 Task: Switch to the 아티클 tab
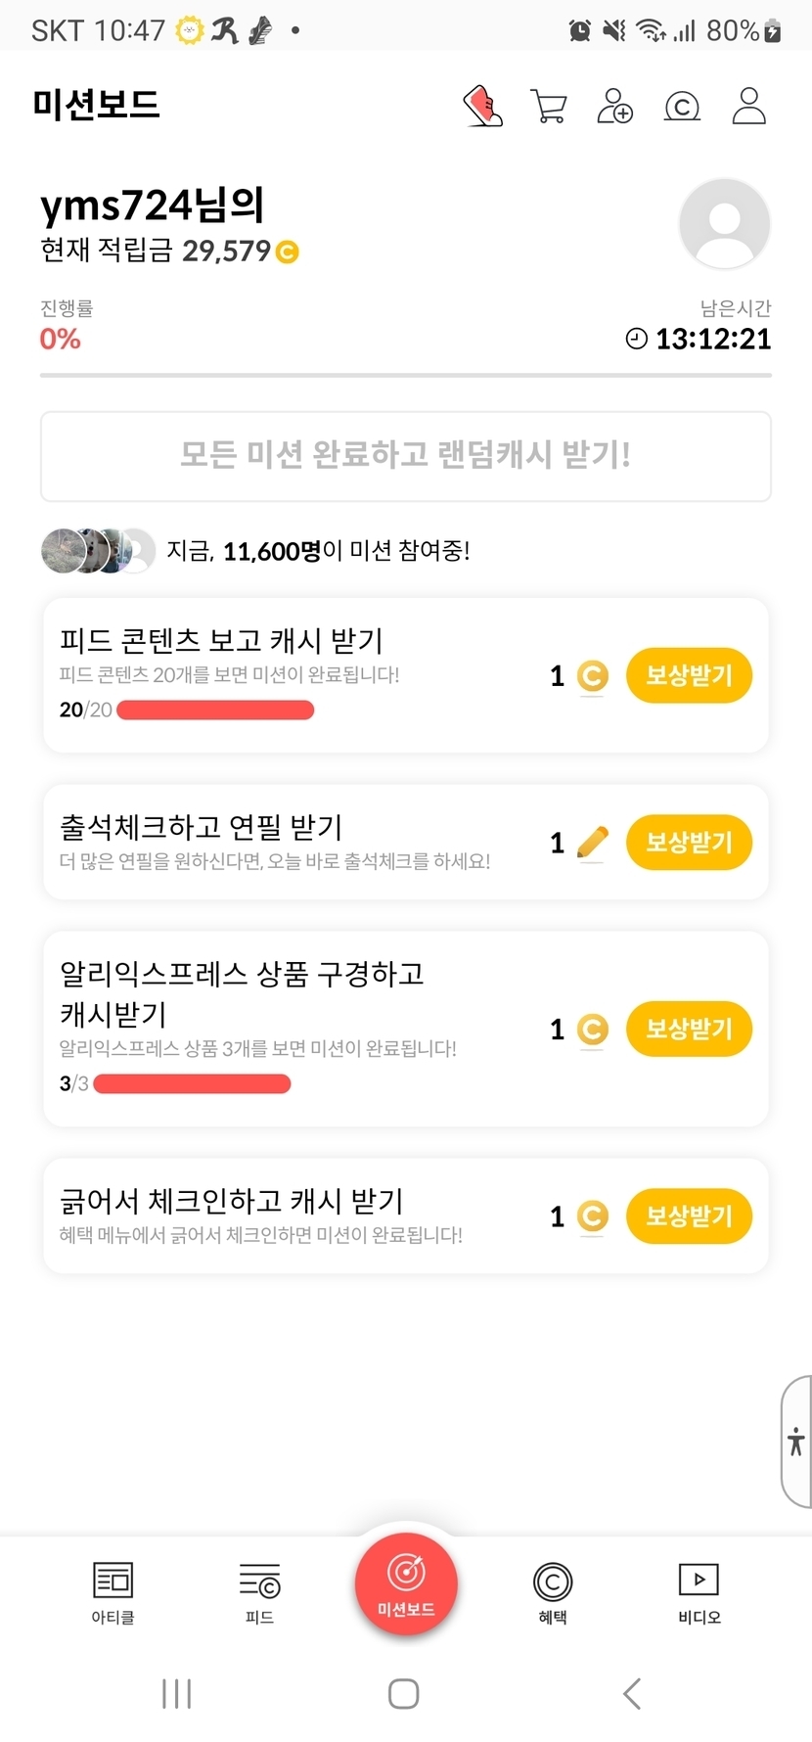[113, 1591]
